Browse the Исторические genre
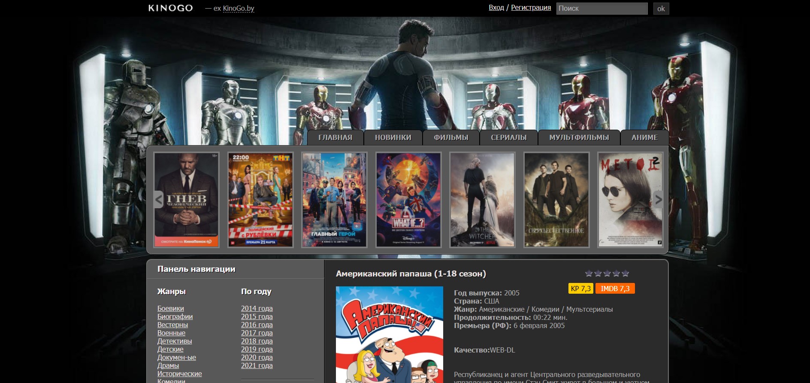This screenshot has width=810, height=383. coord(180,374)
